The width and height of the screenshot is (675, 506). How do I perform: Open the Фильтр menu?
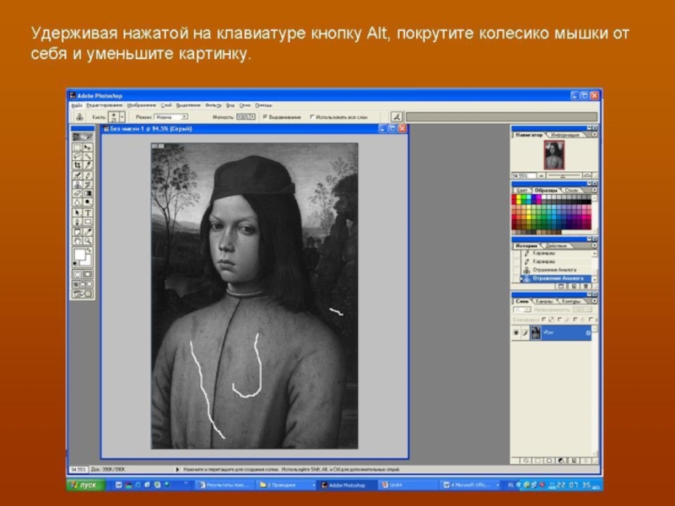point(213,105)
